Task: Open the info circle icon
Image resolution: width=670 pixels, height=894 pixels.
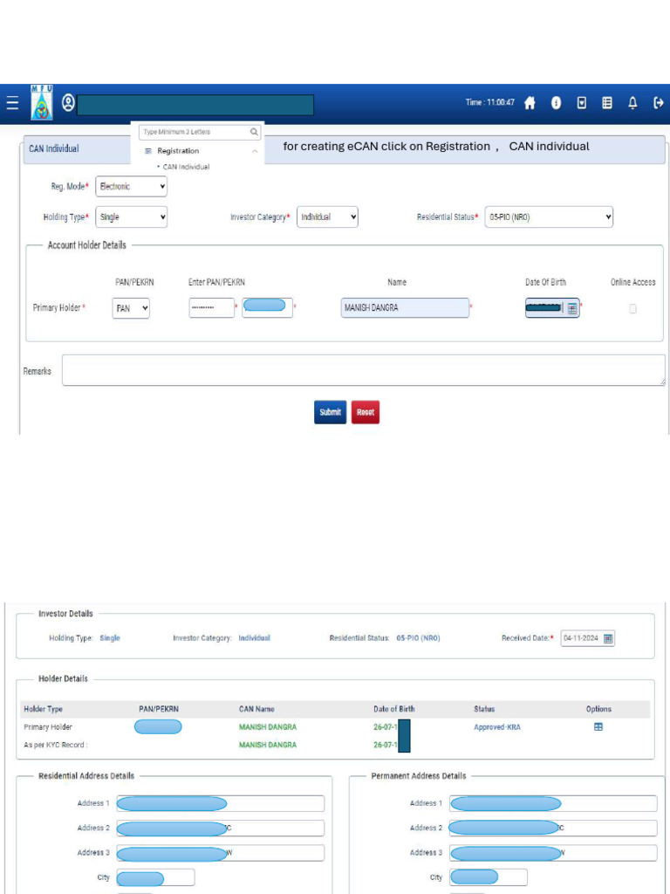Action: click(556, 103)
